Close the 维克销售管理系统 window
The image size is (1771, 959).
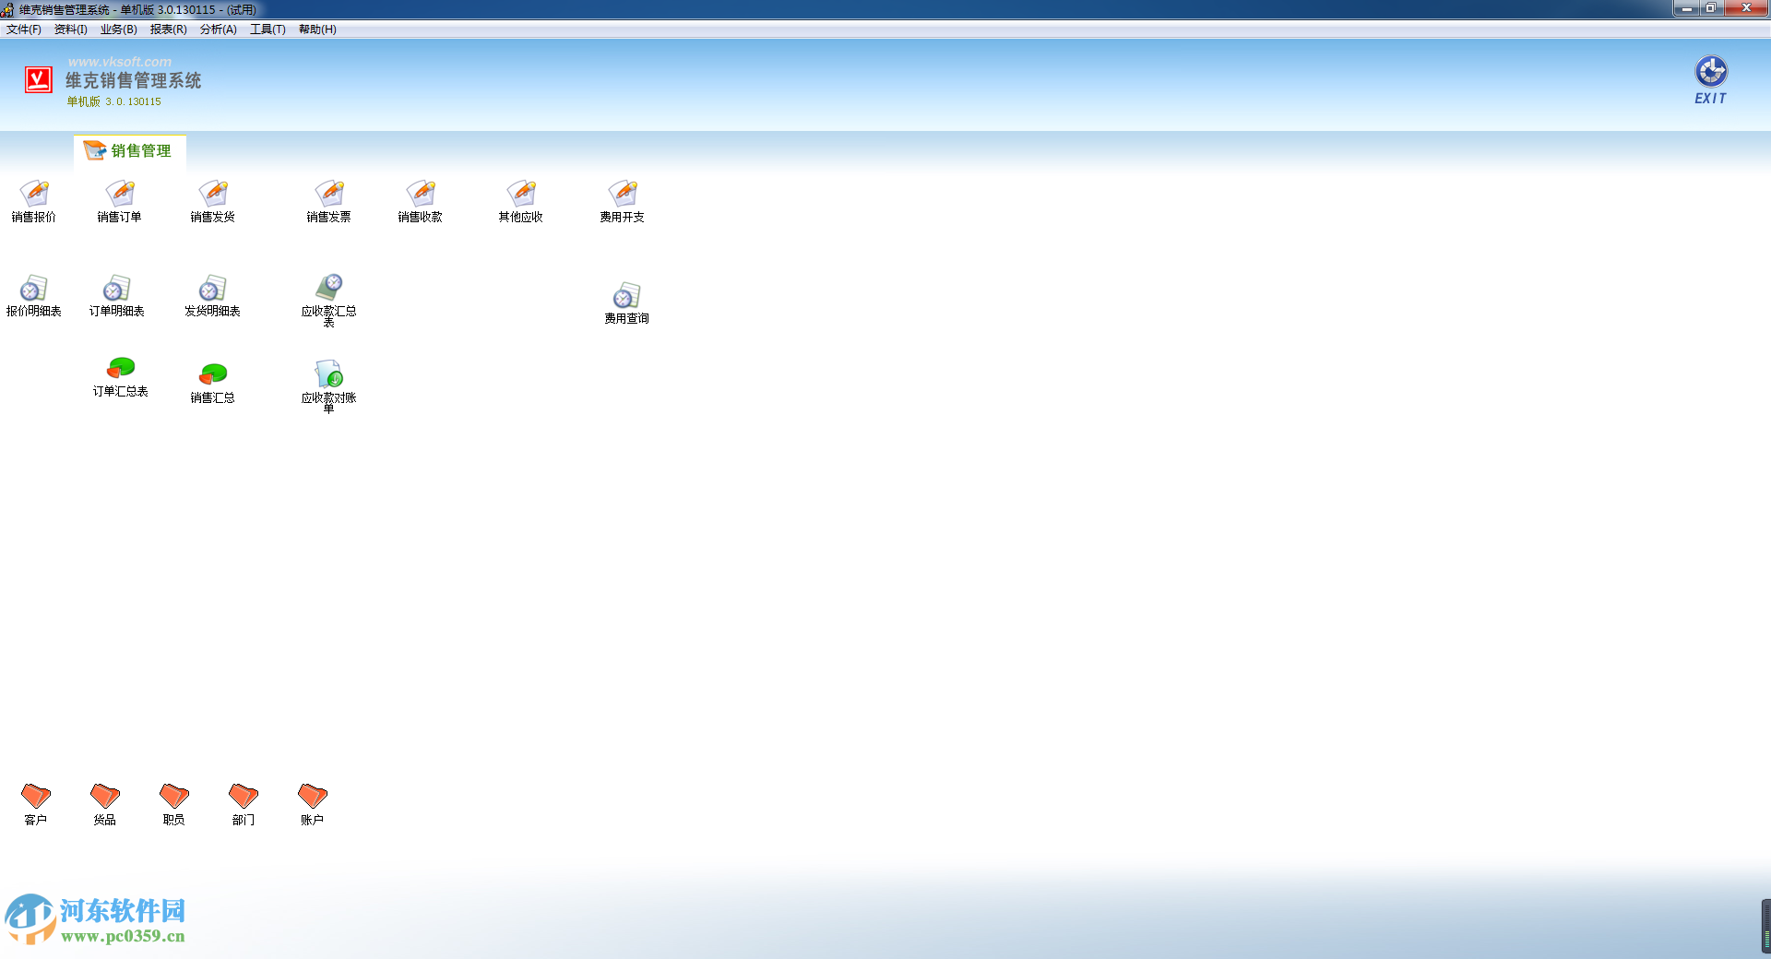1745,8
